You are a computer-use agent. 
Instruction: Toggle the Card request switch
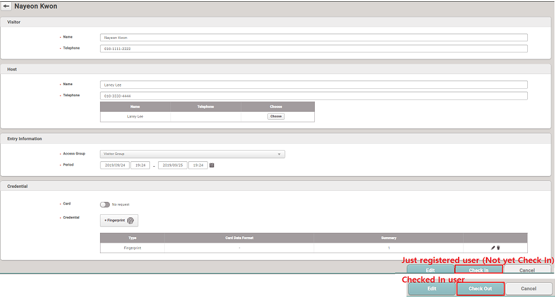(x=104, y=204)
